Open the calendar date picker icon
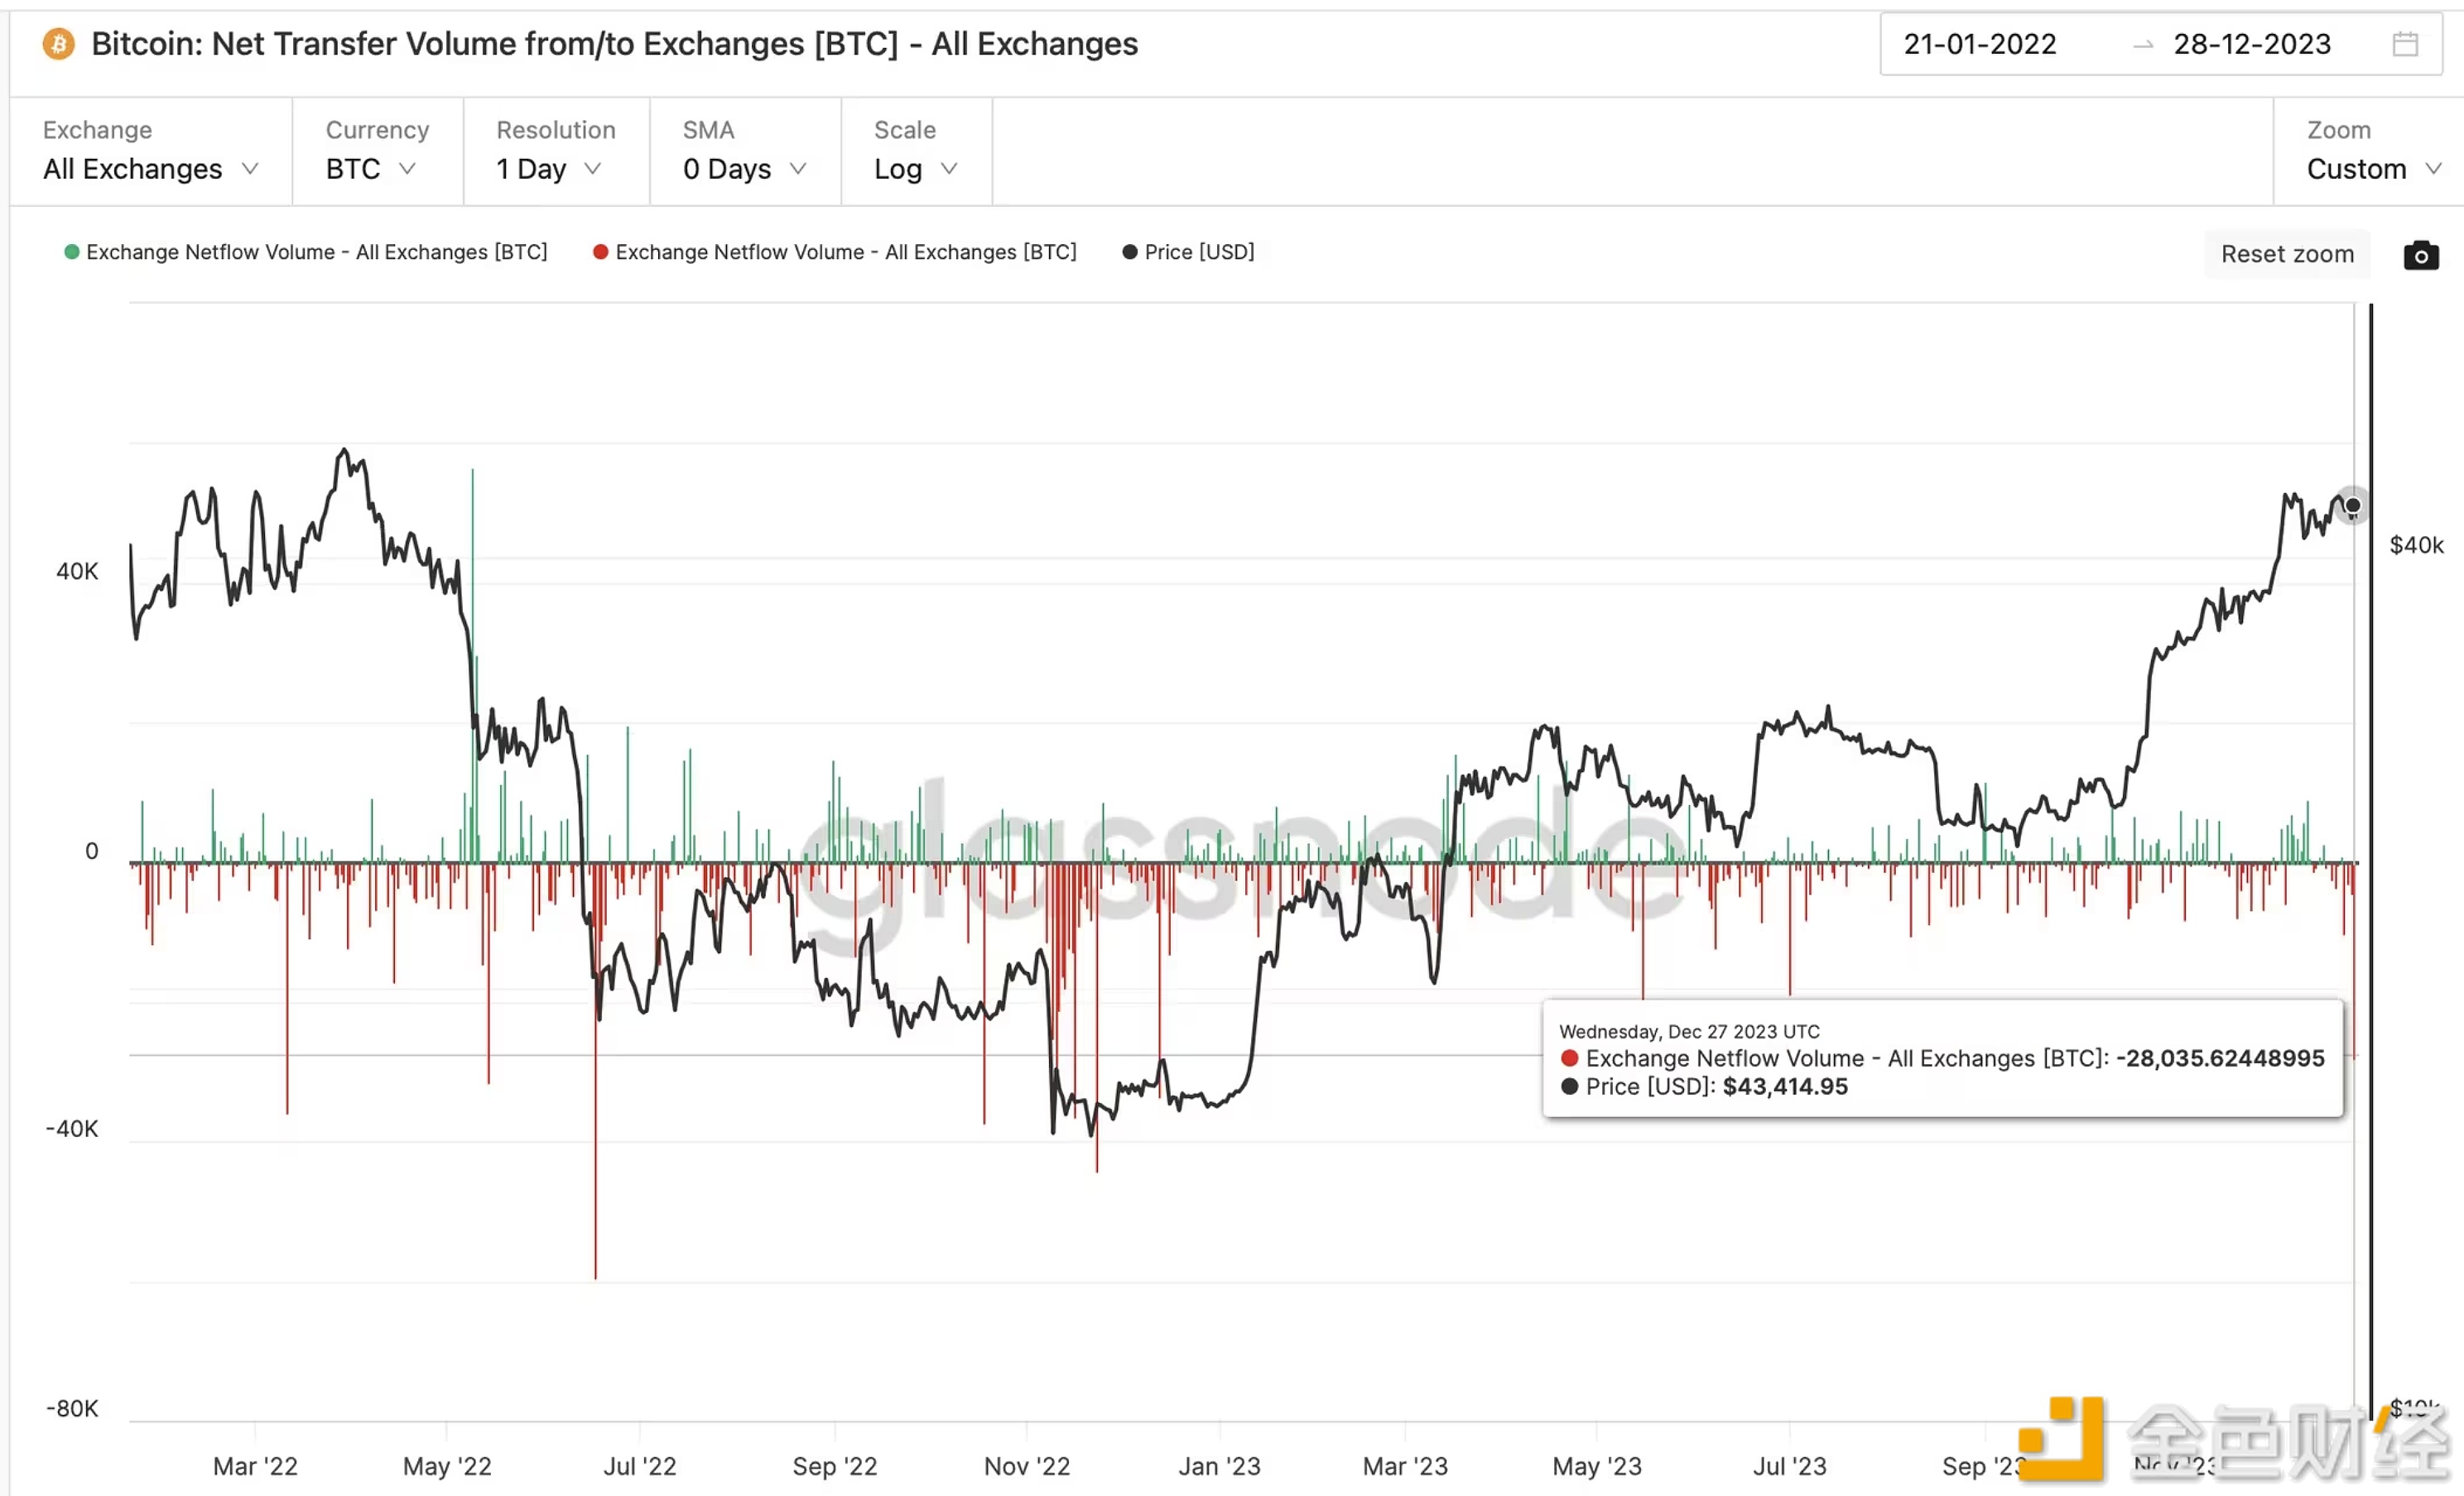 pos(2405,44)
